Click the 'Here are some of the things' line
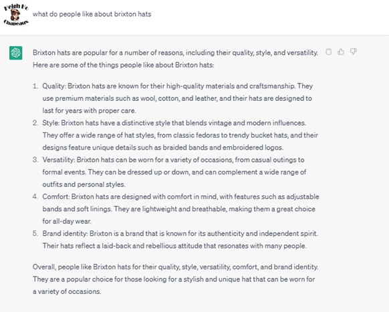The image size is (389, 312). (123, 65)
